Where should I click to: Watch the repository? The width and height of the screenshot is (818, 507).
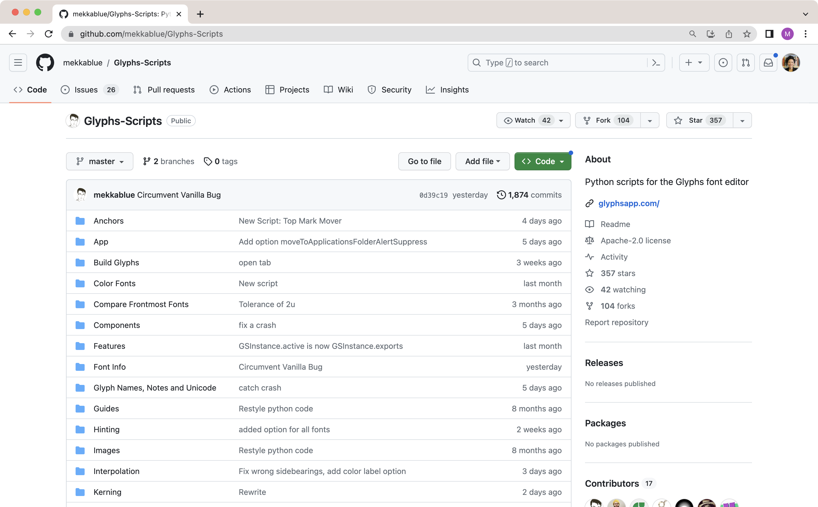pos(533,120)
